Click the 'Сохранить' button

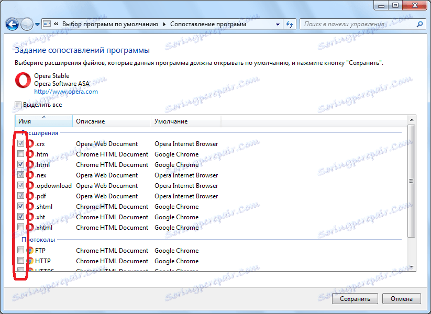pos(355,299)
